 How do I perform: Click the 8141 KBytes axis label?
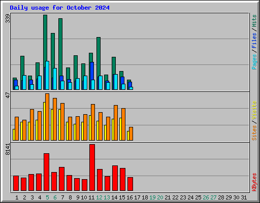pos(8,149)
